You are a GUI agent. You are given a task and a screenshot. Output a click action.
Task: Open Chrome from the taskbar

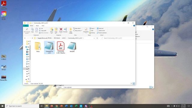[56, 106]
